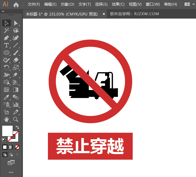This screenshot has width=196, height=177.
Task: Switch to 未标题-1* document tab
Action: click(62, 14)
